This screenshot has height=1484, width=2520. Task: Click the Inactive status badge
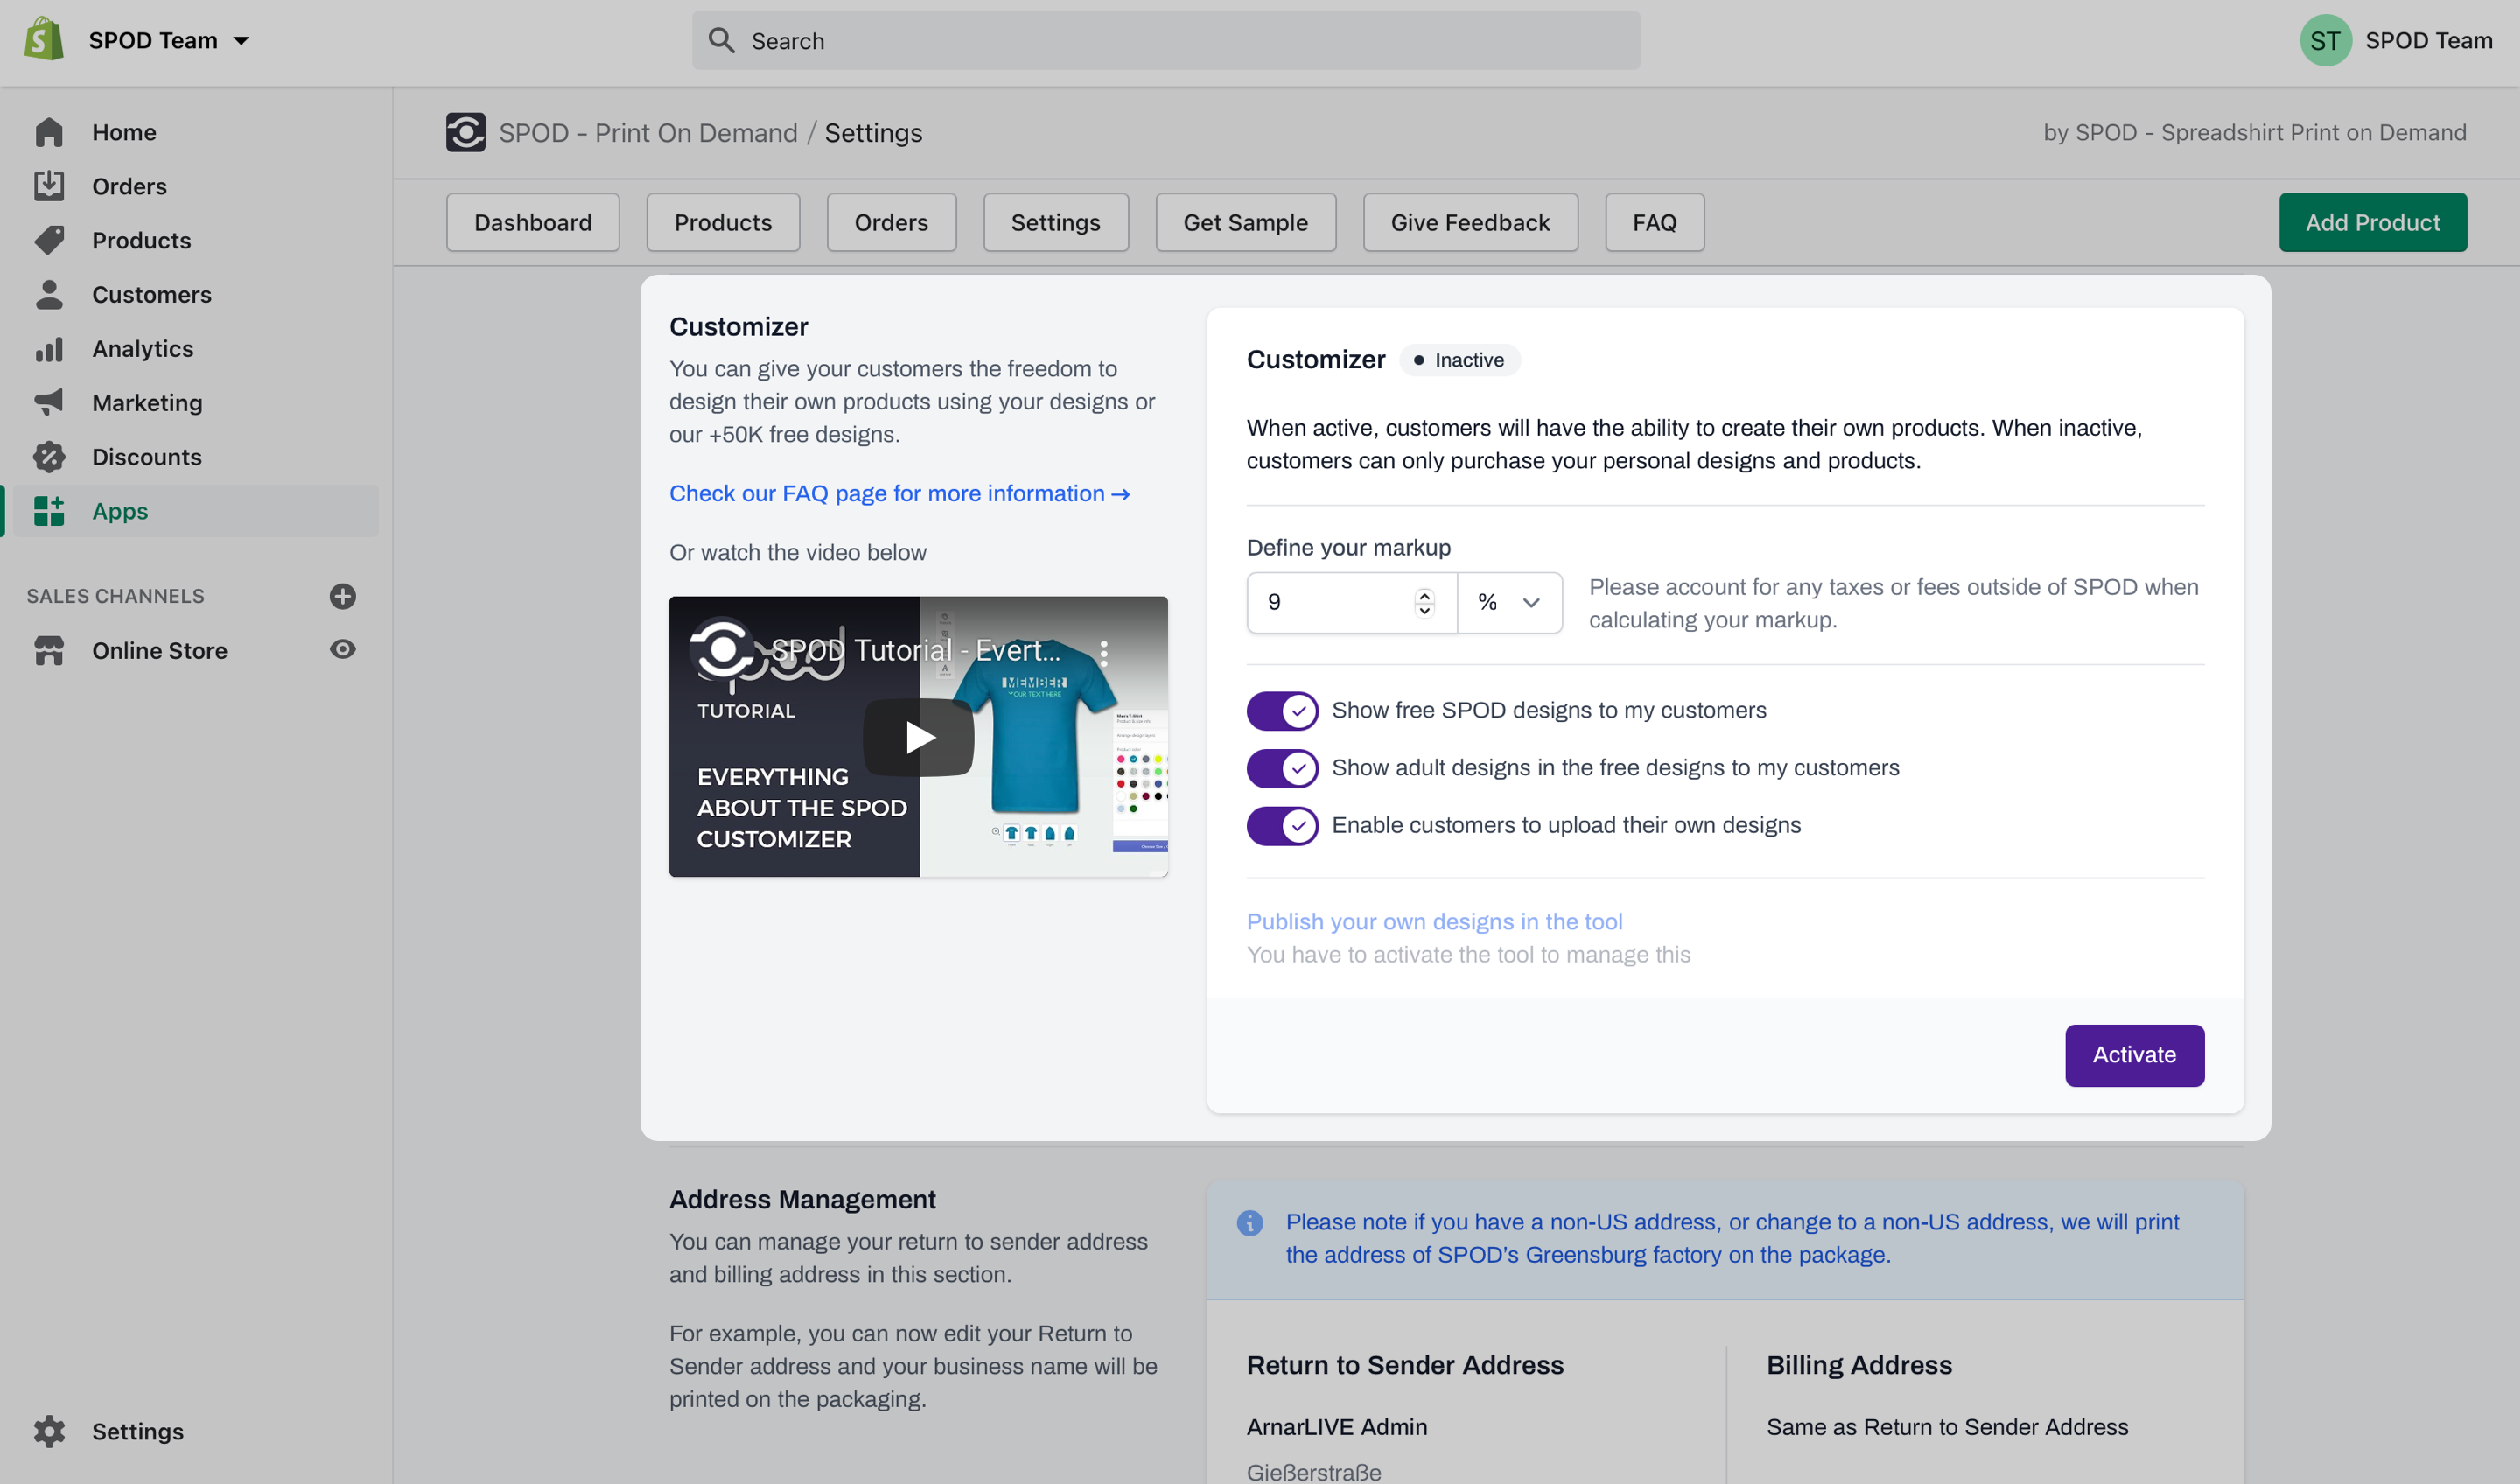[1459, 360]
